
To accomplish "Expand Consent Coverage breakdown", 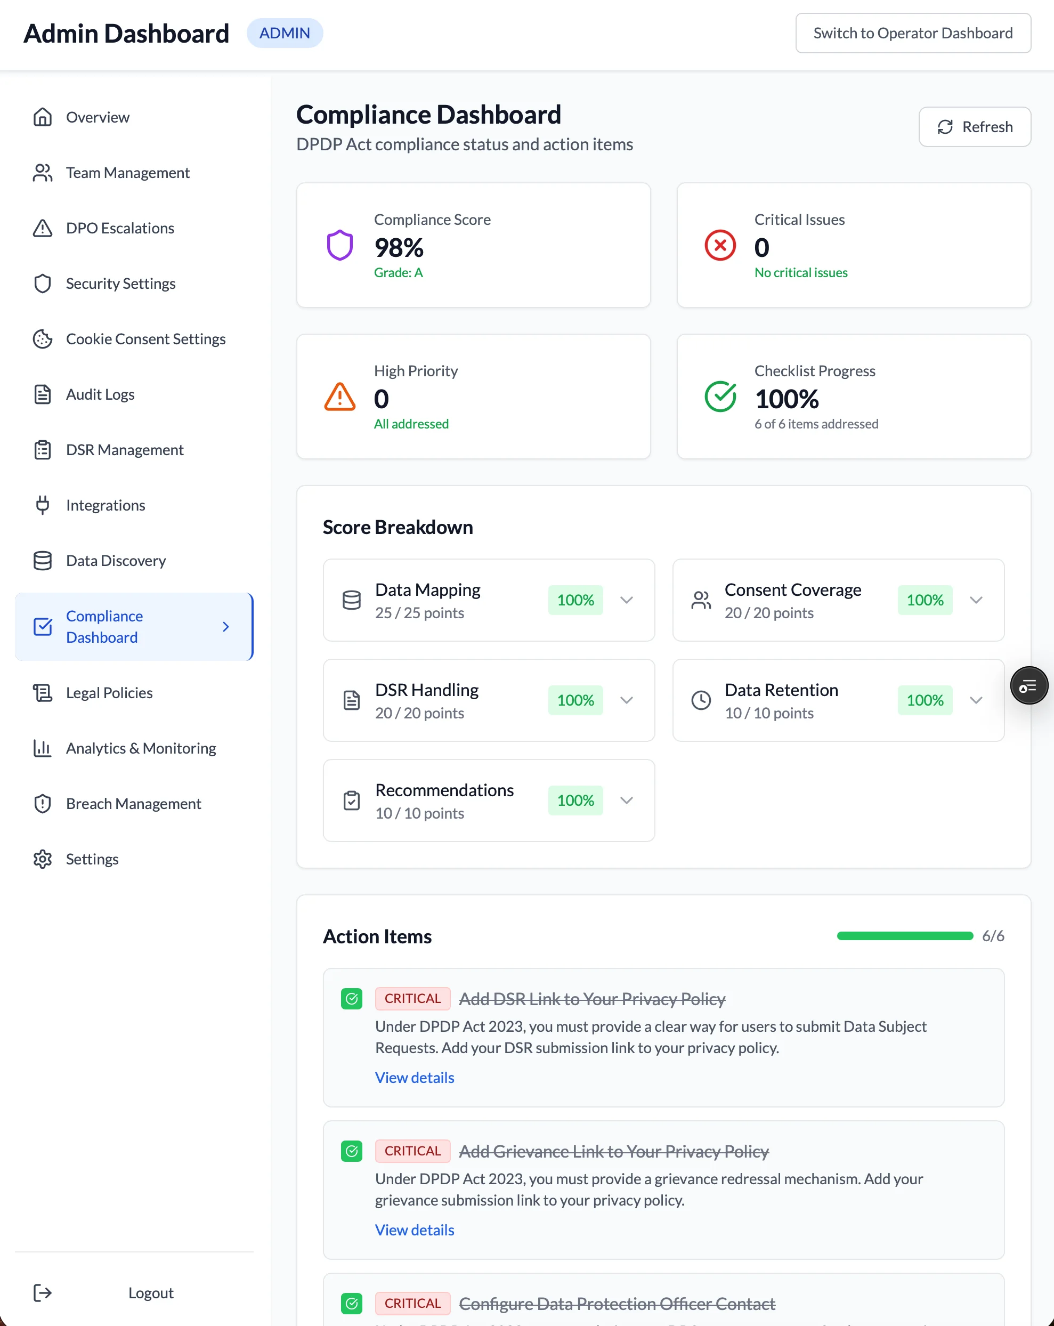I will pyautogui.click(x=976, y=600).
